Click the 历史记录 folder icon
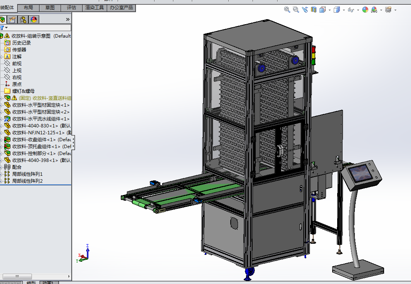This screenshot has width=411, height=284. click(7, 43)
